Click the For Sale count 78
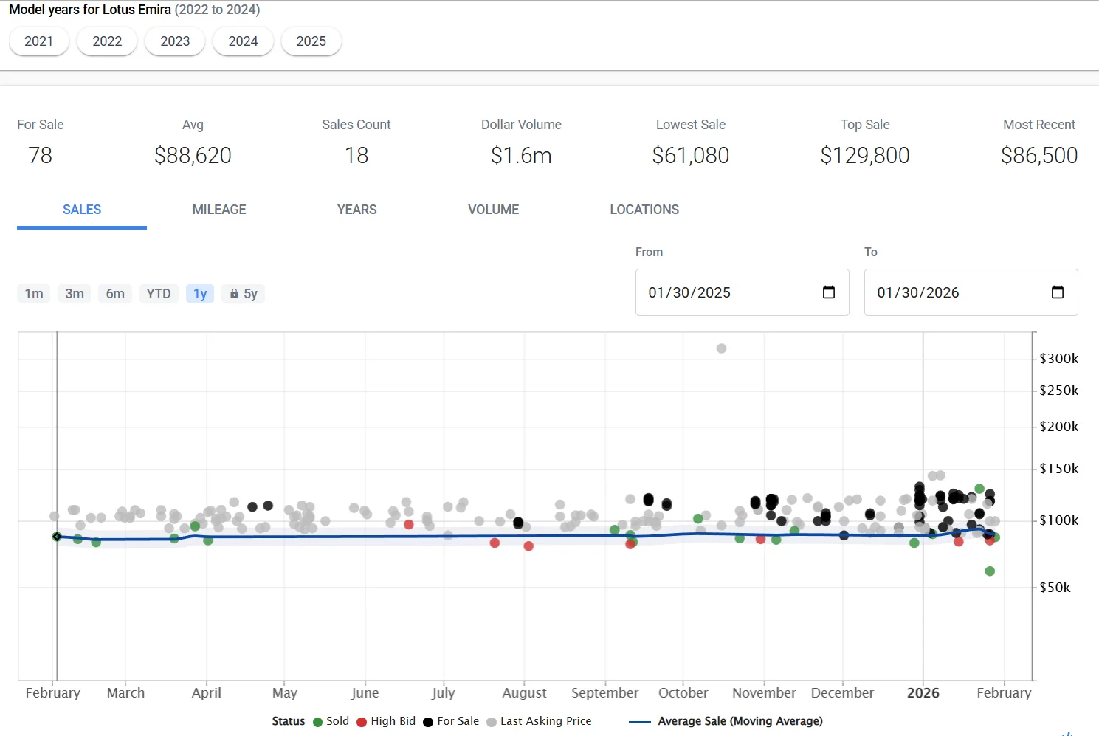1099x736 pixels. coord(40,156)
